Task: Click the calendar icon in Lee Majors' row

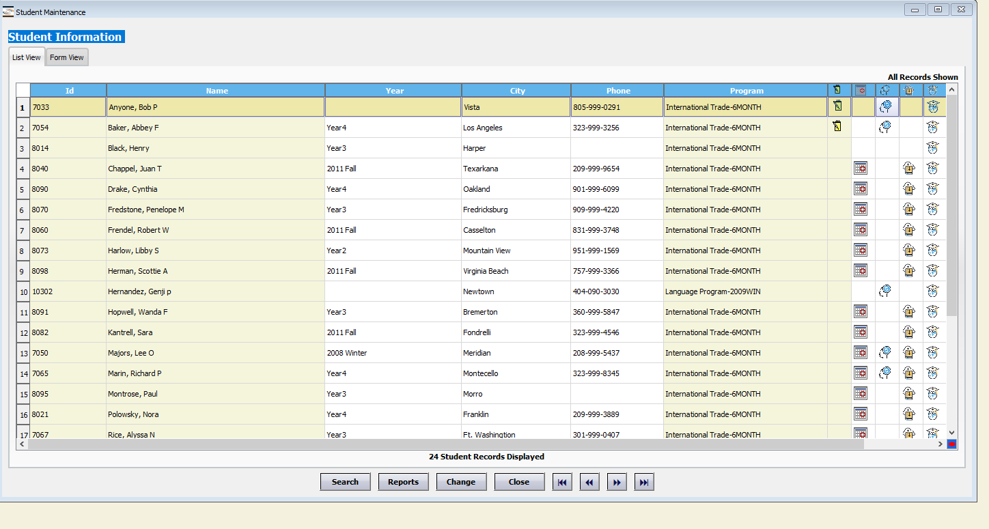Action: coord(861,352)
